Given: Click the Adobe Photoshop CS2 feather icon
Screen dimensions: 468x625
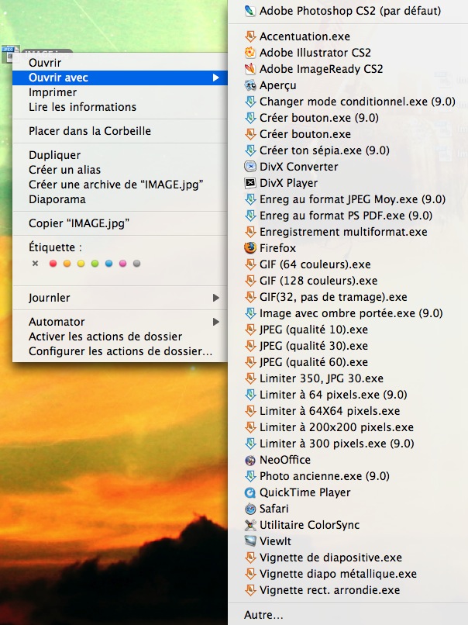Looking at the screenshot, I should [x=249, y=11].
